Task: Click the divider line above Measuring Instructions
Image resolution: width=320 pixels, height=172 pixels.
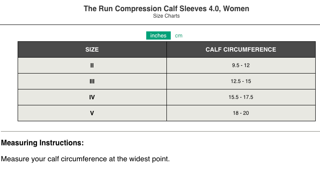Action: click(x=160, y=131)
